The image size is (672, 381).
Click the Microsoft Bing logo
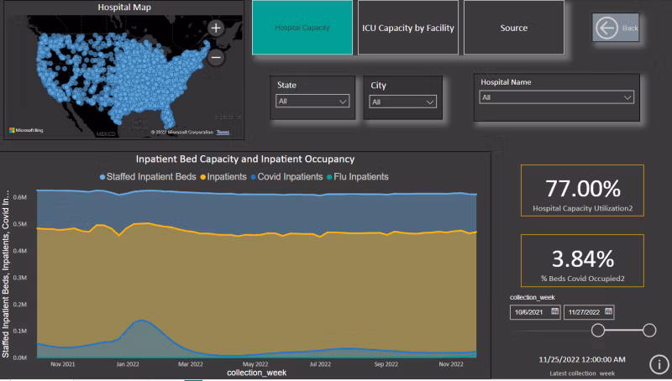click(28, 131)
